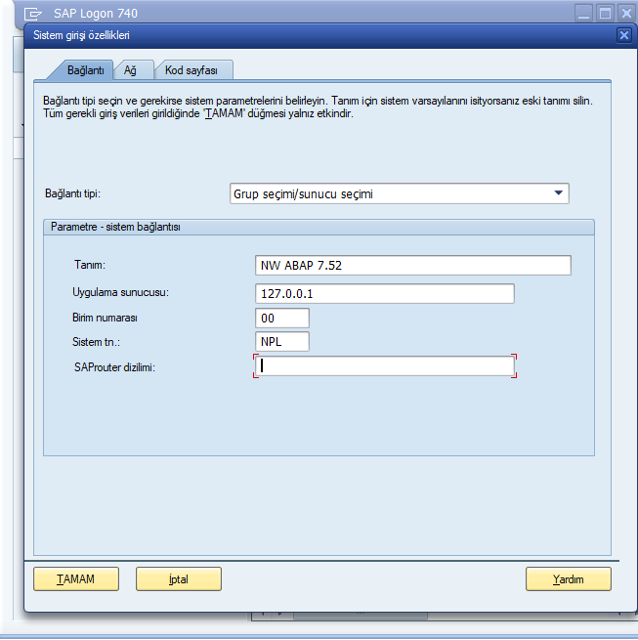The height and width of the screenshot is (640, 638).
Task: Close the SAP Logon 740 window
Action: [x=626, y=14]
